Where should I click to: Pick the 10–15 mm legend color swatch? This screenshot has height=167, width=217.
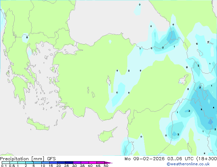(45, 163)
